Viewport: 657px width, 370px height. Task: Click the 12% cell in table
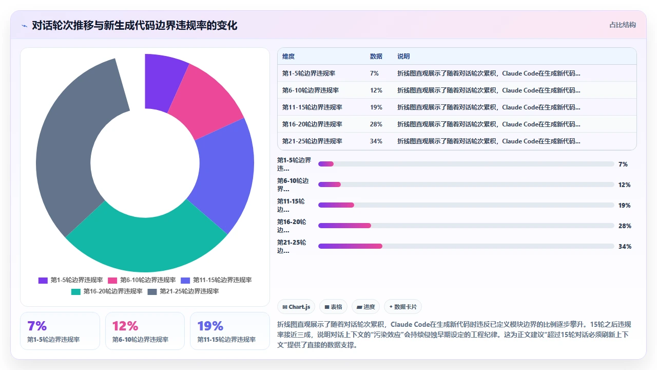[x=376, y=90]
